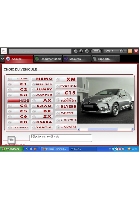Click the Citroën logo icon
This screenshot has width=139, height=199.
coord(4,51)
